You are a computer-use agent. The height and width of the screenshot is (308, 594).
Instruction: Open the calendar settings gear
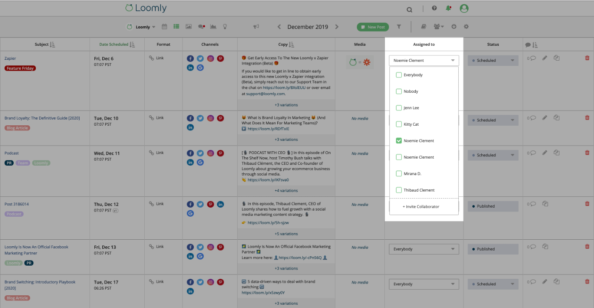(x=466, y=27)
